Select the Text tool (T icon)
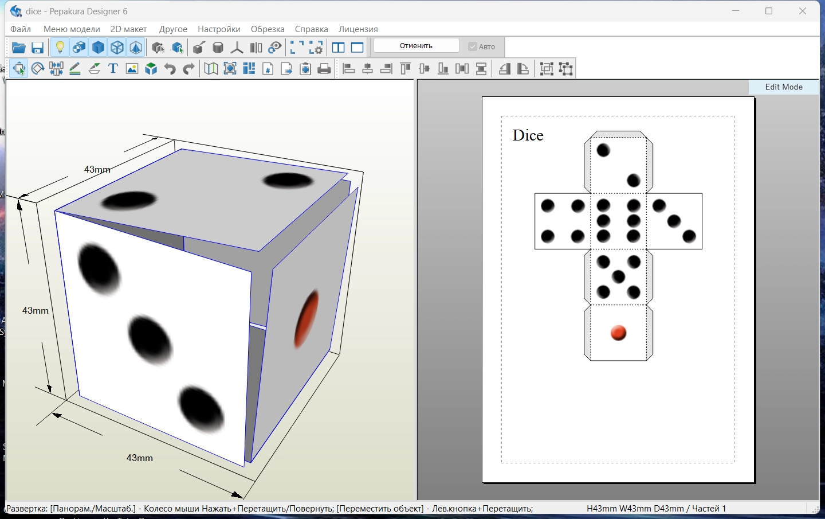This screenshot has width=825, height=519. pos(113,69)
